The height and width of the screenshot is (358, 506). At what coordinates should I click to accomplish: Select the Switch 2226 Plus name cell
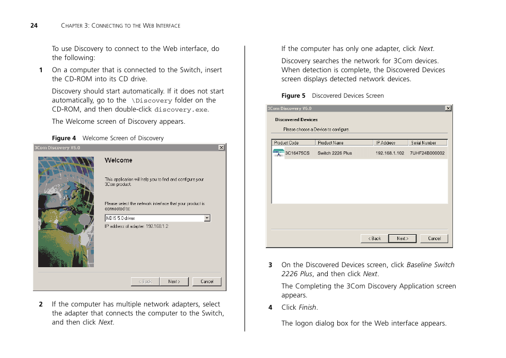click(x=335, y=153)
